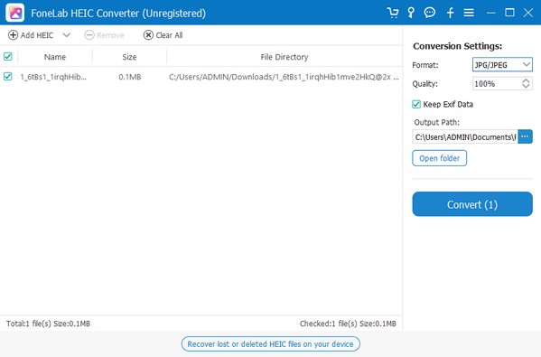Click the C:/Users/ADMIN/Downloads file path cell
Image resolution: width=541 pixels, height=357 pixels.
pos(284,77)
